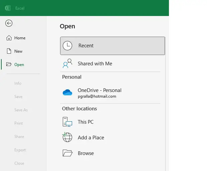Select Save in the left menu
207x171 pixels.
pyautogui.click(x=18, y=97)
